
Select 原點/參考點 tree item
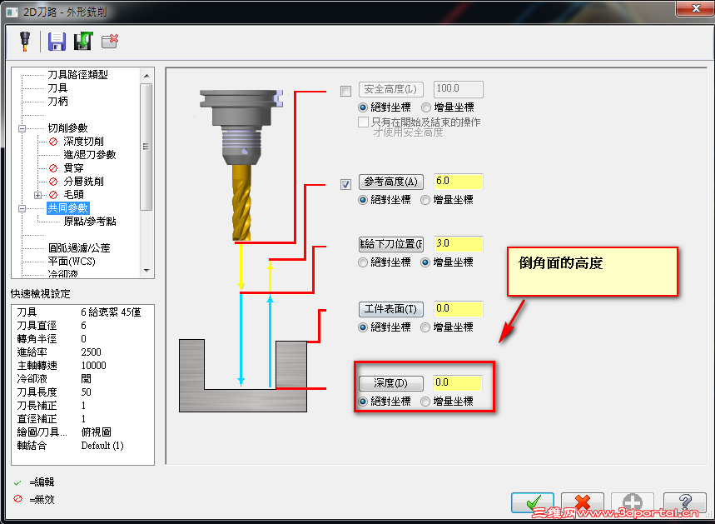89,222
